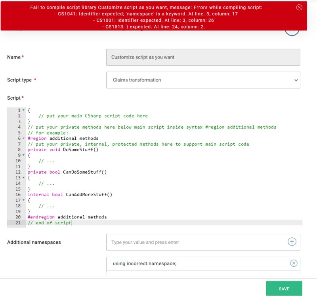Open the Script type dropdown
This screenshot has width=317, height=296.
[203, 80]
